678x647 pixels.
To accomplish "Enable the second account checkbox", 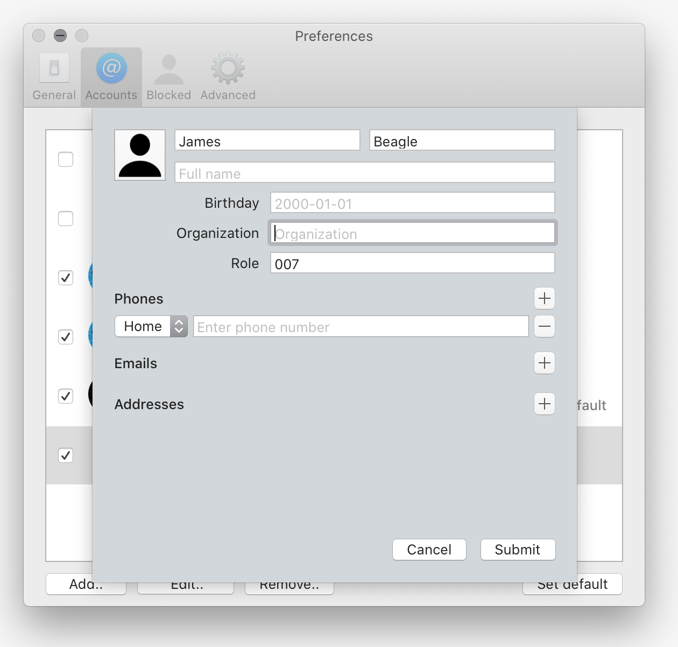I will (x=66, y=219).
